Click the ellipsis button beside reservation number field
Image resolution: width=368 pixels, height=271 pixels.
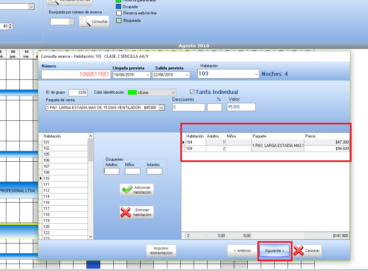coord(71,21)
